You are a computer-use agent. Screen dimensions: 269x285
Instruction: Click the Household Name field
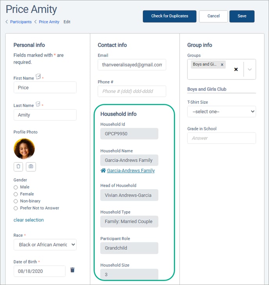[129, 160]
